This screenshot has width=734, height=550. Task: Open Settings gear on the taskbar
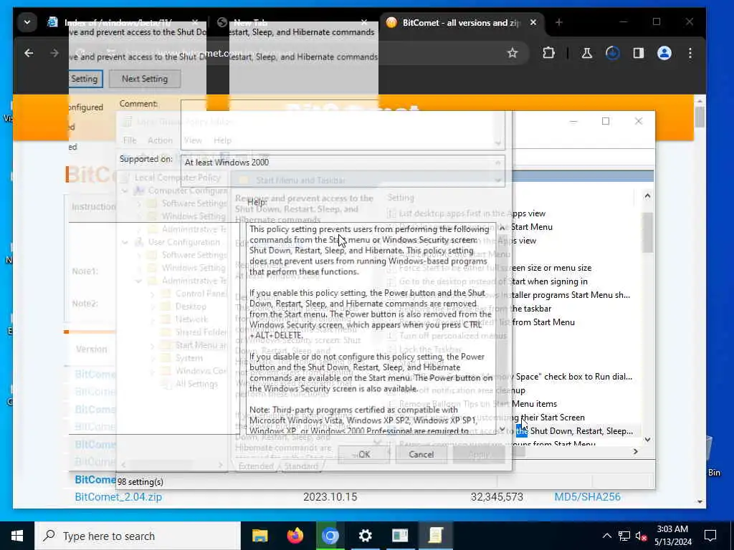365,536
